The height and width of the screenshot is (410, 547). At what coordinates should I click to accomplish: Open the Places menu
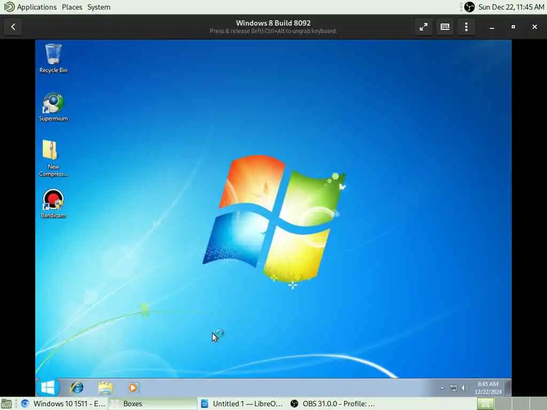coord(72,7)
